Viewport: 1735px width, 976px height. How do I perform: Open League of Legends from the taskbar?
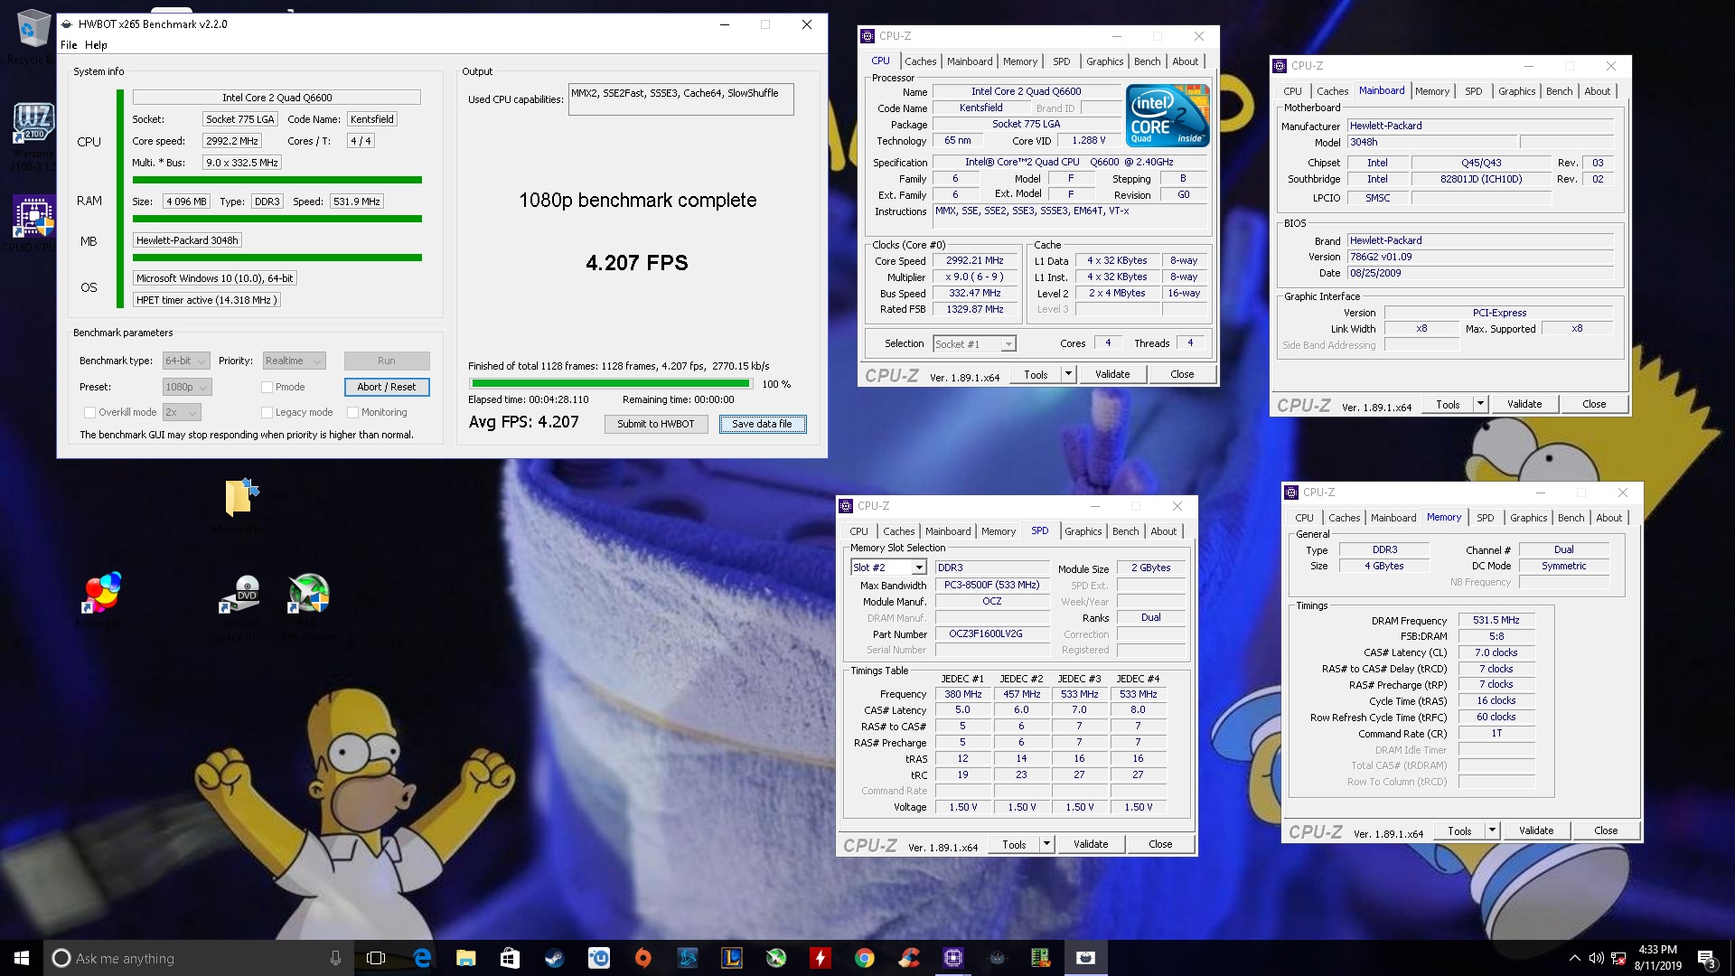732,958
